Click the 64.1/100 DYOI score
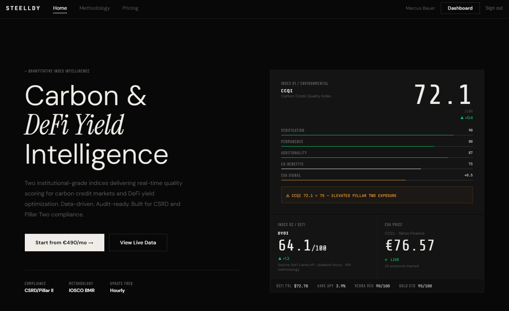Image resolution: width=509 pixels, height=311 pixels. [302, 245]
